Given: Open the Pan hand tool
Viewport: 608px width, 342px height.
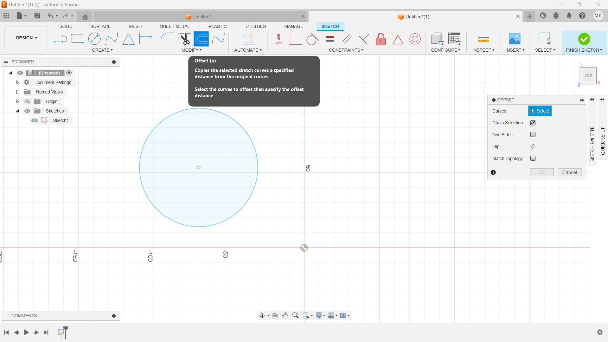Looking at the screenshot, I should [x=285, y=315].
